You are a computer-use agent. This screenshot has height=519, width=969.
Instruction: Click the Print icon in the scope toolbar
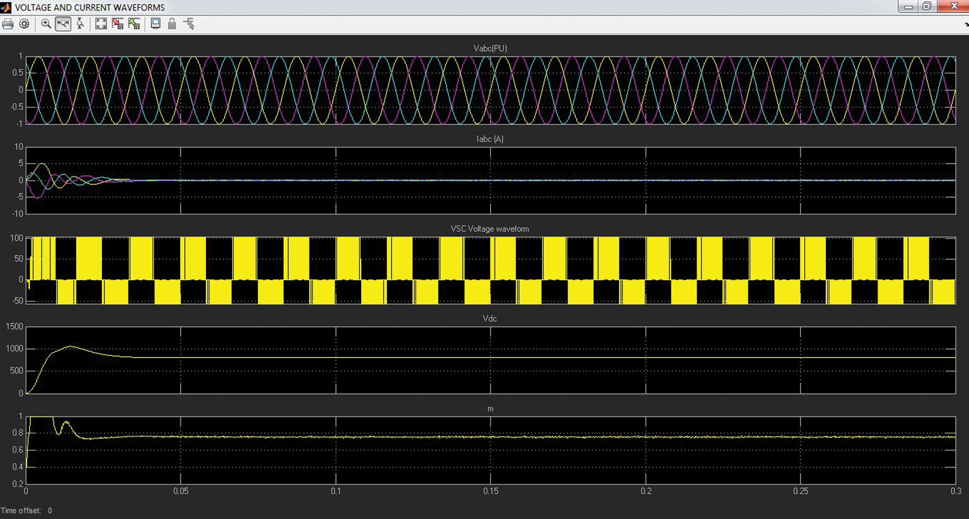(x=8, y=24)
